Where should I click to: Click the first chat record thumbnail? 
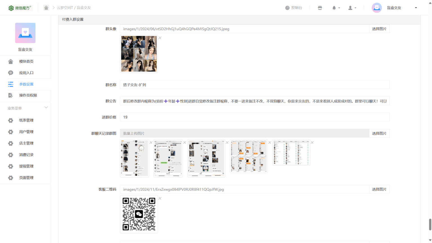(134, 158)
